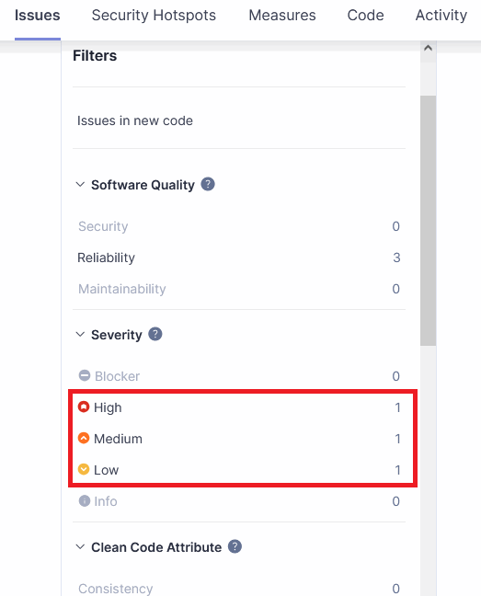This screenshot has height=596, width=481.
Task: Filter issues by Blocker label
Action: tap(117, 376)
